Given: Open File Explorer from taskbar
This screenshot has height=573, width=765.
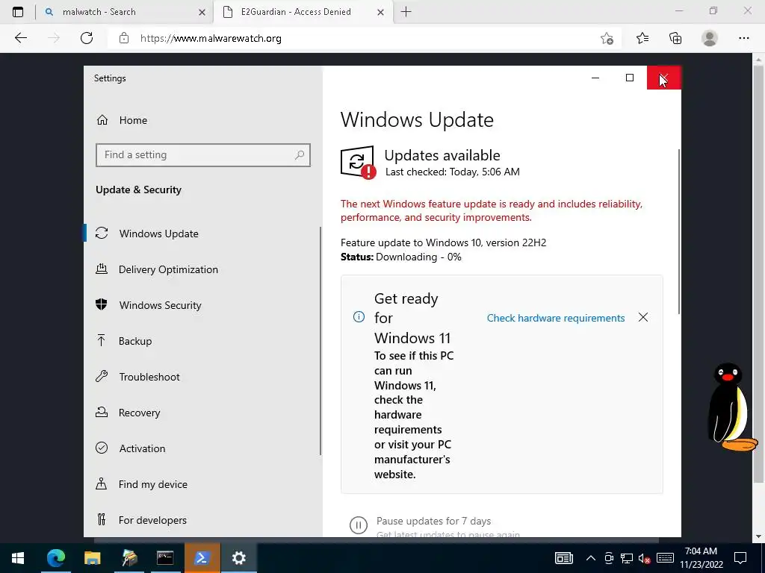Looking at the screenshot, I should (92, 558).
